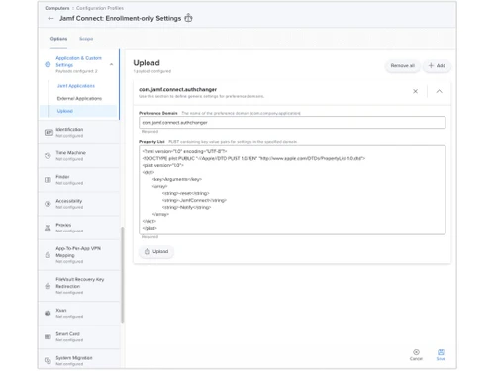
Task: Click the Accessibility payload icon
Action: click(48, 204)
